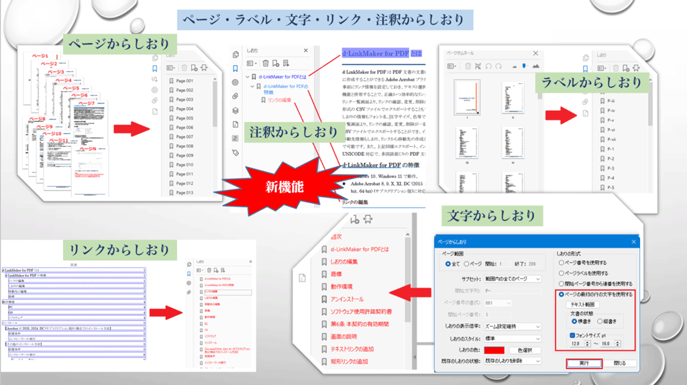Image resolution: width=687 pixels, height=385 pixels.
Task: Rotate counterclockwise icon in ページサムネール panel
Action: 488,66
